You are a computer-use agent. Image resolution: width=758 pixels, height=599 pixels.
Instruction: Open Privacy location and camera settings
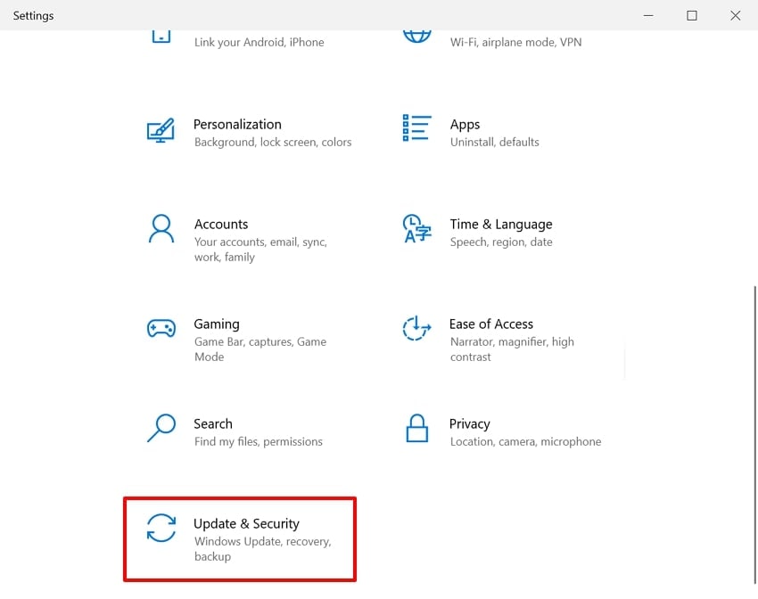click(x=508, y=431)
